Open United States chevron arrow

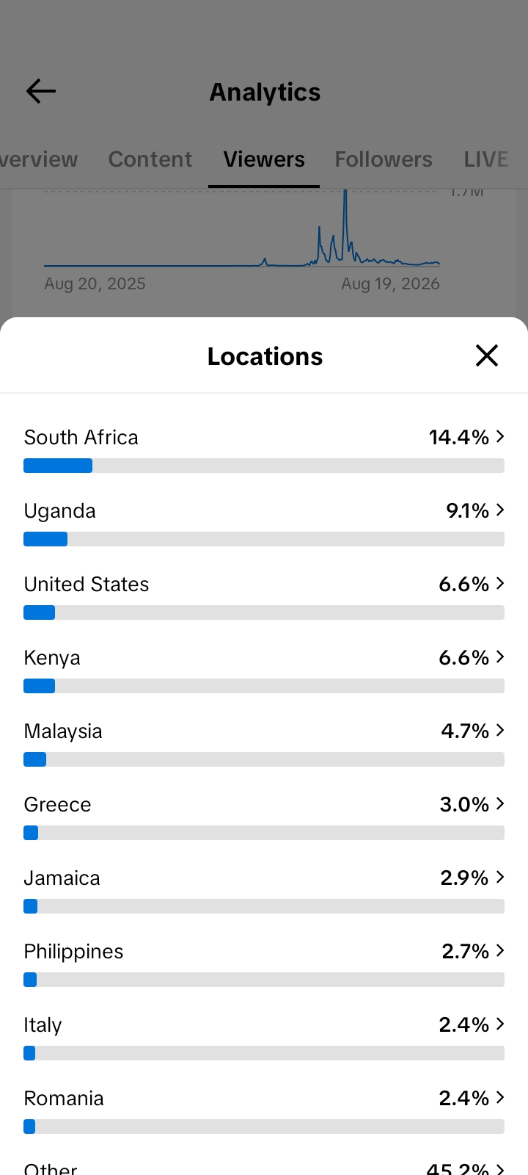coord(500,583)
